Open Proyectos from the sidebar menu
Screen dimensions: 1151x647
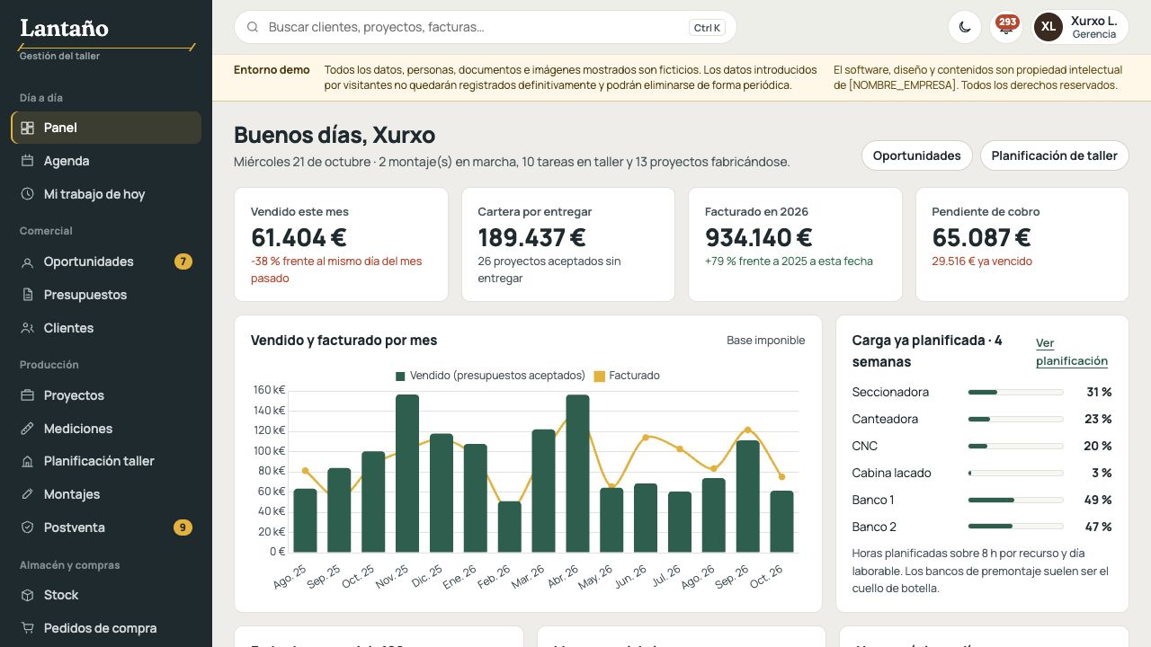point(106,395)
